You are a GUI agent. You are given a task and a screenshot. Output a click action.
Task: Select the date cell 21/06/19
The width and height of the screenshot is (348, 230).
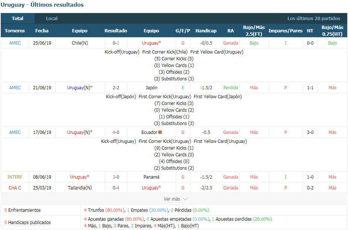point(42,88)
